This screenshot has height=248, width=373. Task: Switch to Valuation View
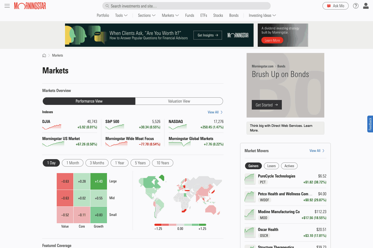click(179, 101)
